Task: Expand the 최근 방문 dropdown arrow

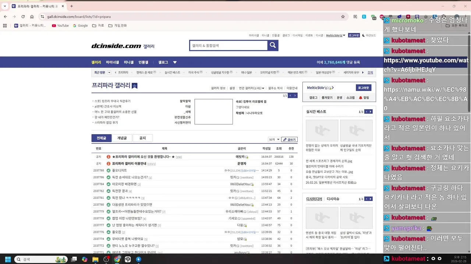Action: pos(109,73)
